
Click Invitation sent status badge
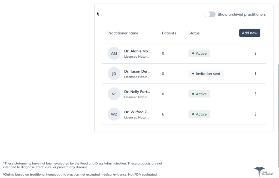206,74
